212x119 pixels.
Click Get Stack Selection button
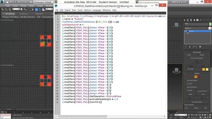point(197,102)
